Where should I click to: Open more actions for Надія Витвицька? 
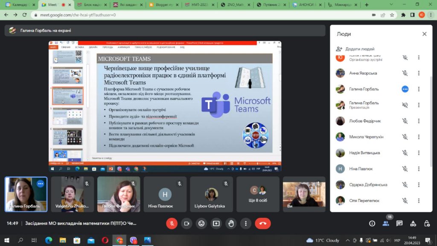coord(419,153)
